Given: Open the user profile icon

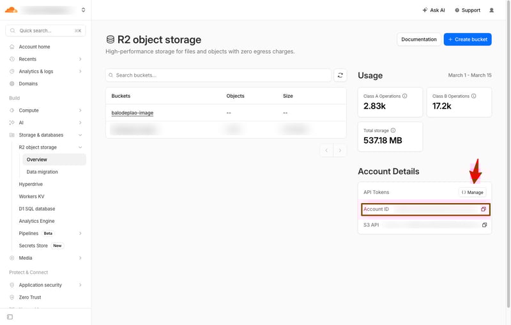Looking at the screenshot, I should point(491,10).
